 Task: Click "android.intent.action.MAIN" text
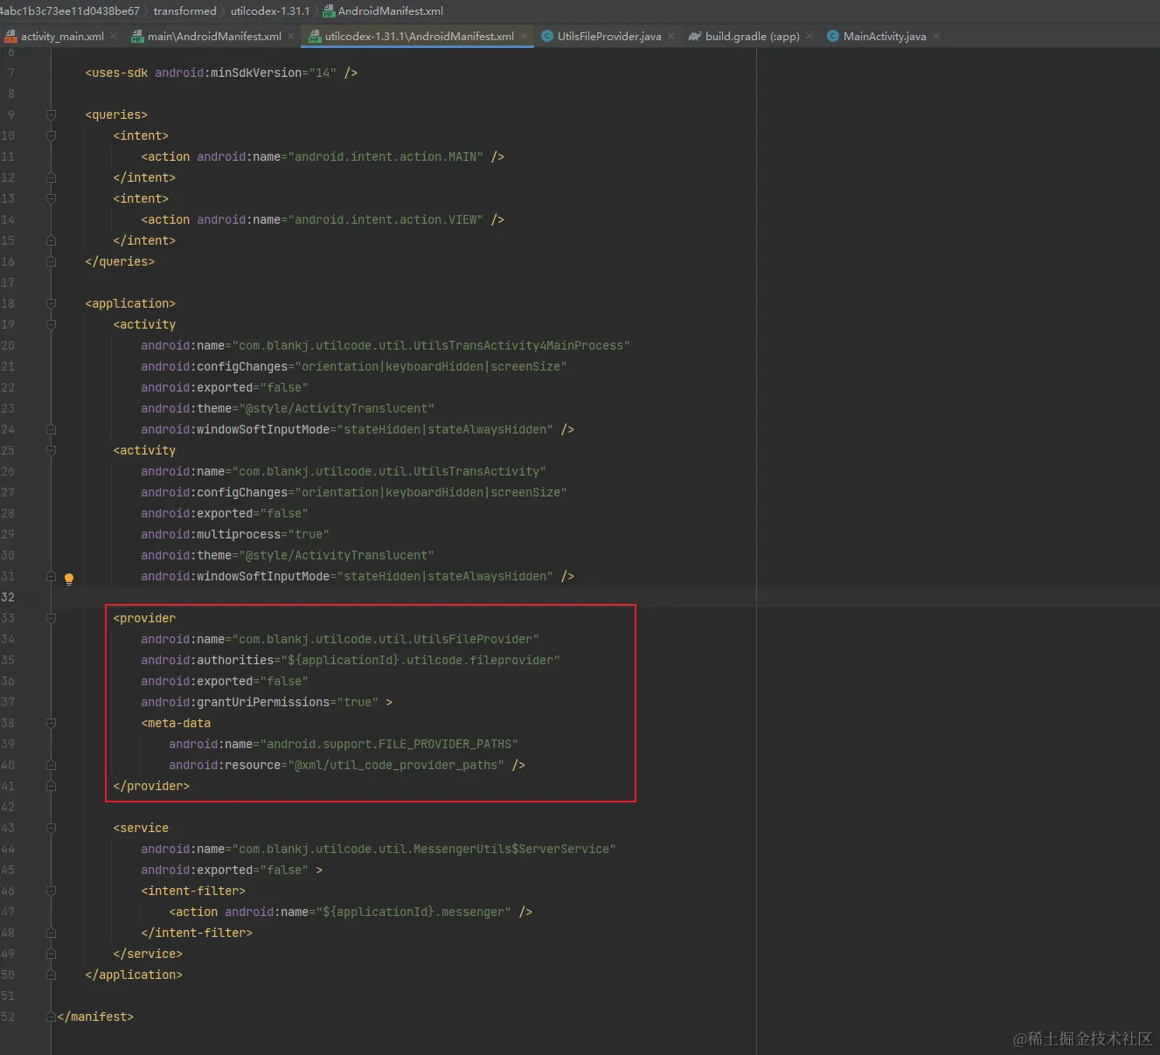pyautogui.click(x=386, y=156)
